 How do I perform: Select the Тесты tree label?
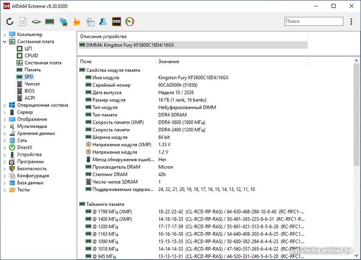point(23,190)
